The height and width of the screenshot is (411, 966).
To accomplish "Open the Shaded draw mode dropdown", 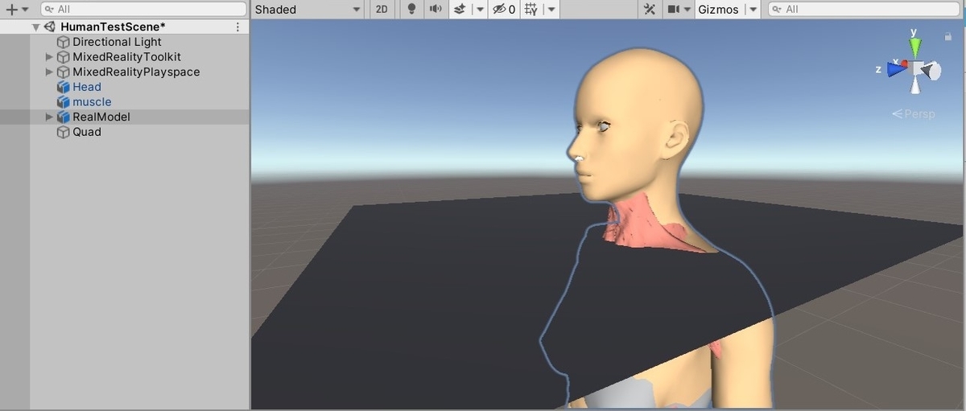I will (308, 9).
